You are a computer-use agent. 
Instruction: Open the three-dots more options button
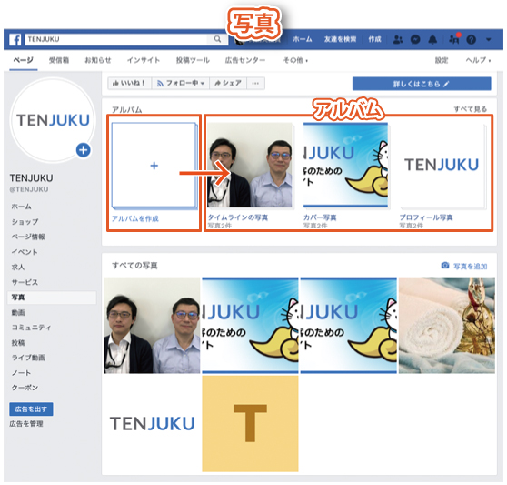[255, 83]
